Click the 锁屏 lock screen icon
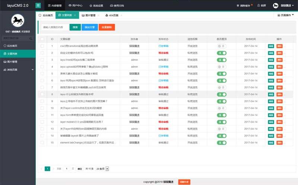 coord(259,6)
